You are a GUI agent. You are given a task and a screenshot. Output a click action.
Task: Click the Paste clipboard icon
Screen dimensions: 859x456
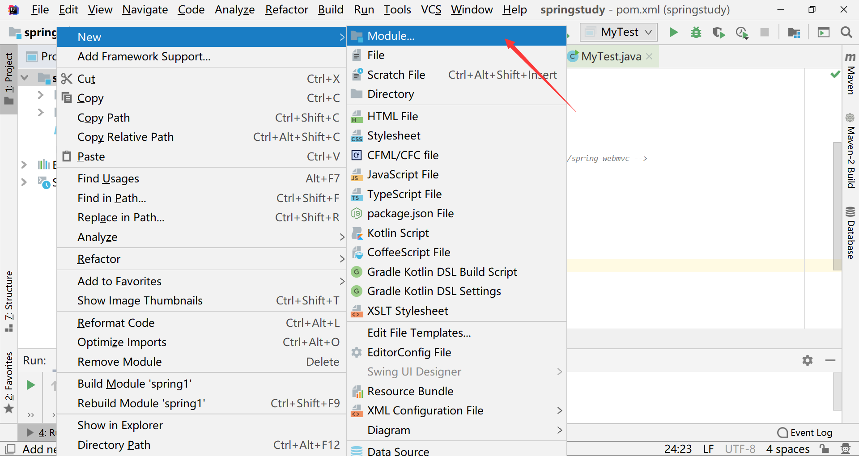(x=67, y=156)
